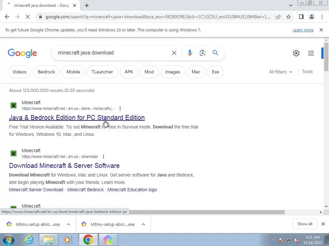Open more options for store result

coord(120,109)
